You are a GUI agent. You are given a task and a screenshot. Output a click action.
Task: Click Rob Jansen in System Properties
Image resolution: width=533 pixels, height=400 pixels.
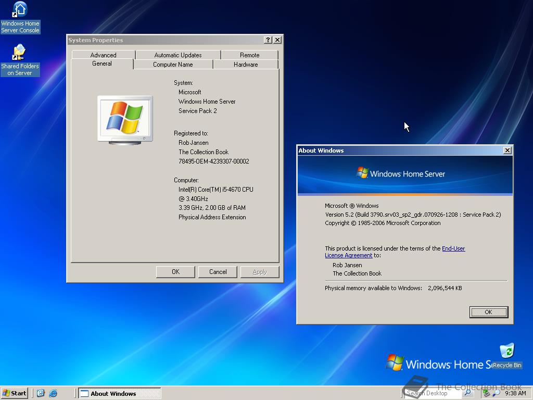coord(194,143)
